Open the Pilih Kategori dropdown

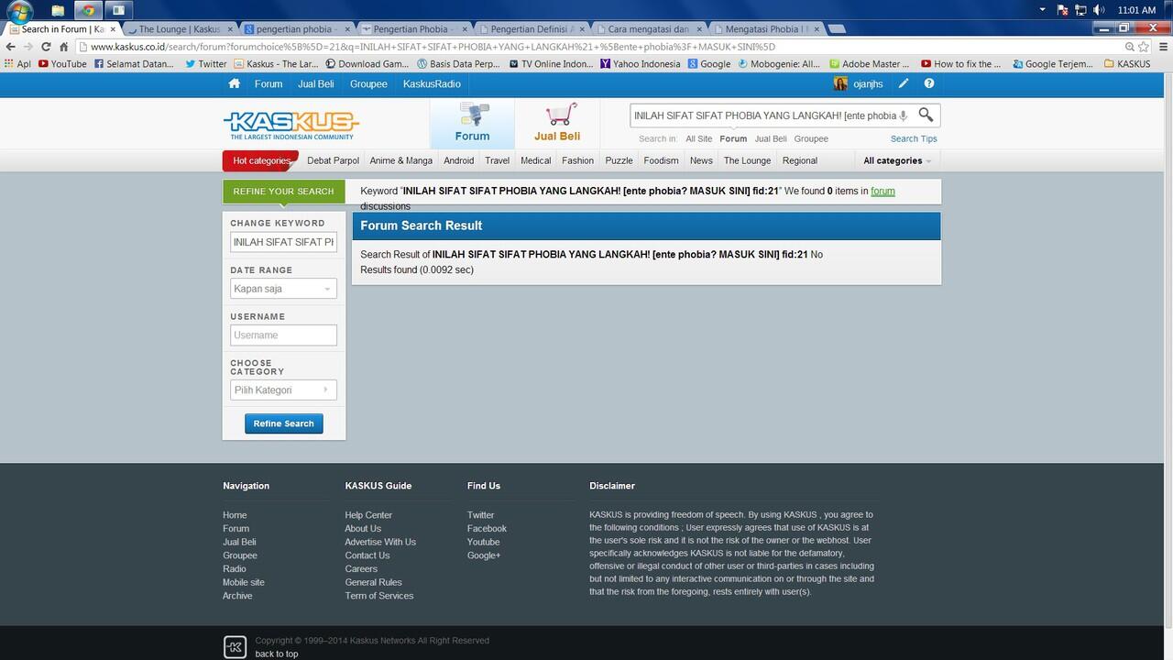pos(283,390)
